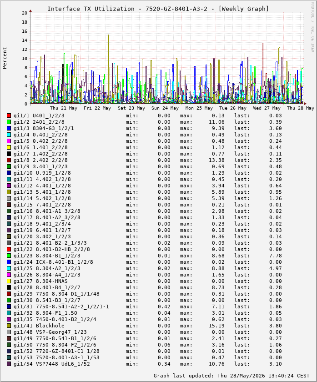Click the max value 11.06 for gi1/2
Screen dimensions: 317x382
216,122
